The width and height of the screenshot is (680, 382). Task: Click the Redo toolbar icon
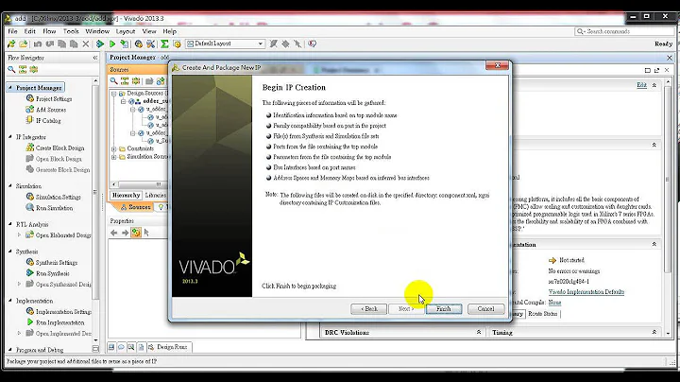click(x=50, y=43)
